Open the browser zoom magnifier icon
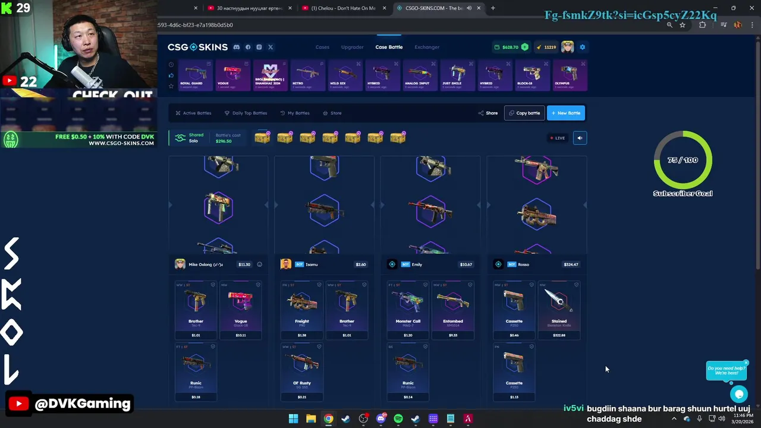Screen dimensions: 761x428 (x=669, y=25)
